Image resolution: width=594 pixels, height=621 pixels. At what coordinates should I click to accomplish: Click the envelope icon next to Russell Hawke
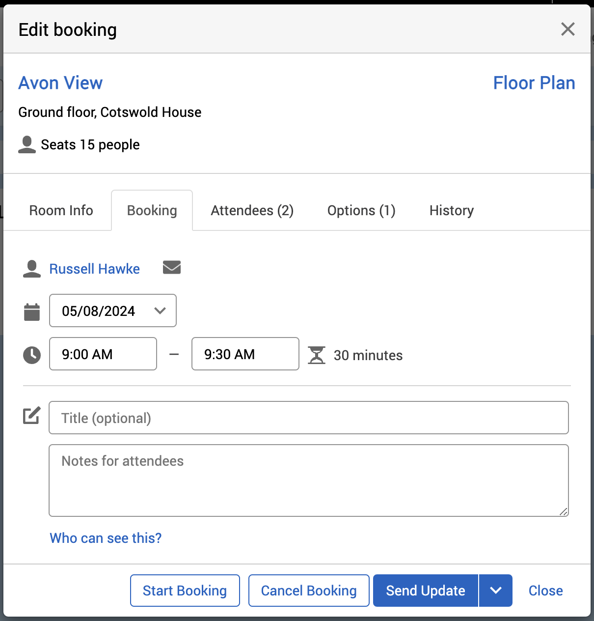tap(172, 268)
